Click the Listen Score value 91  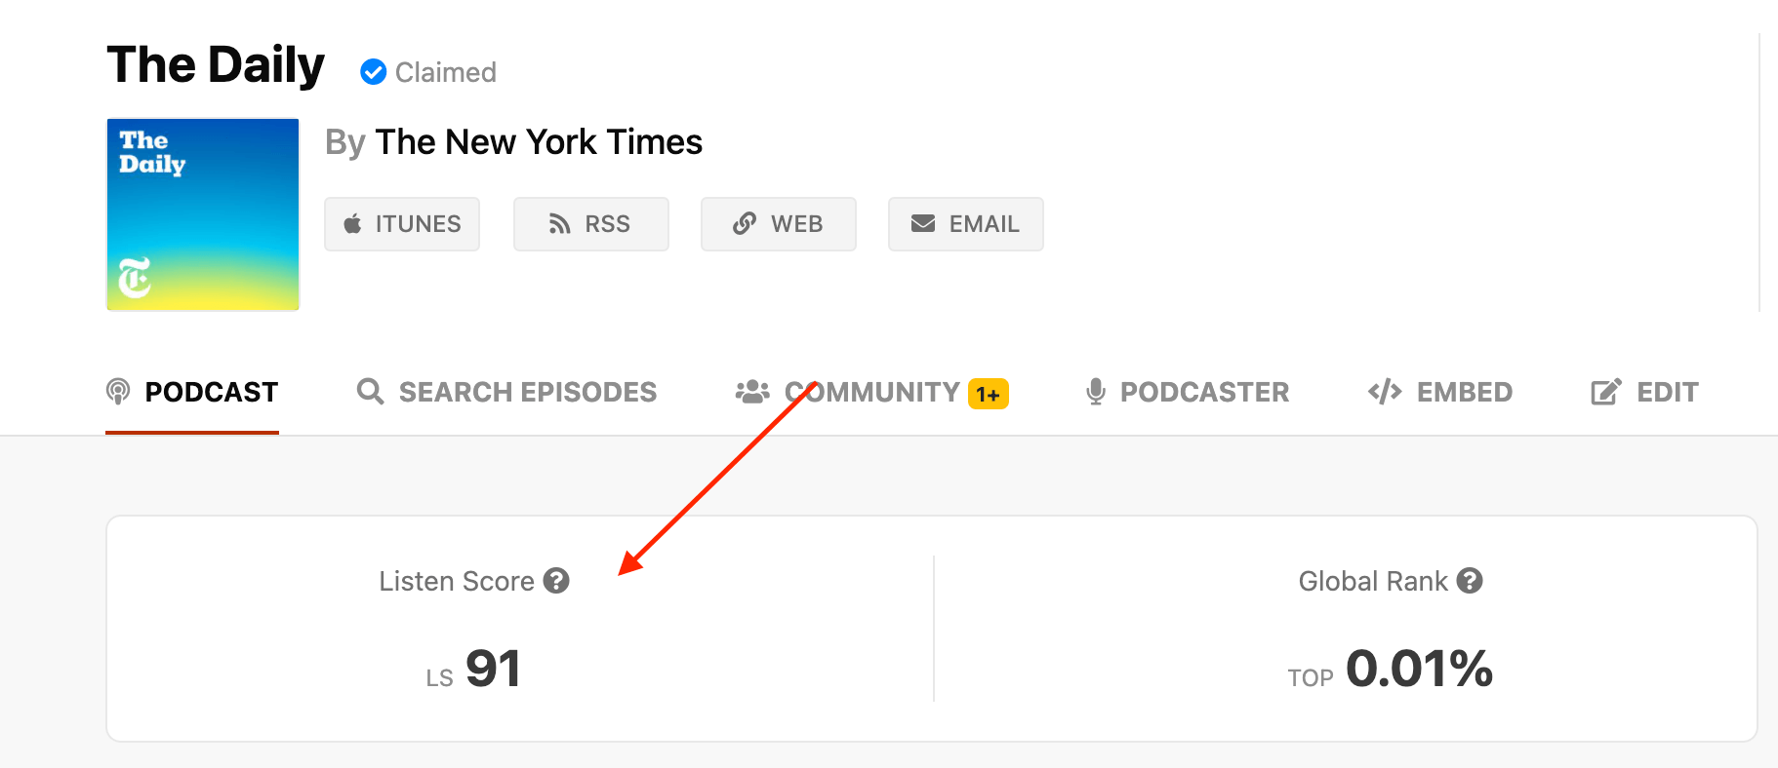tap(493, 669)
